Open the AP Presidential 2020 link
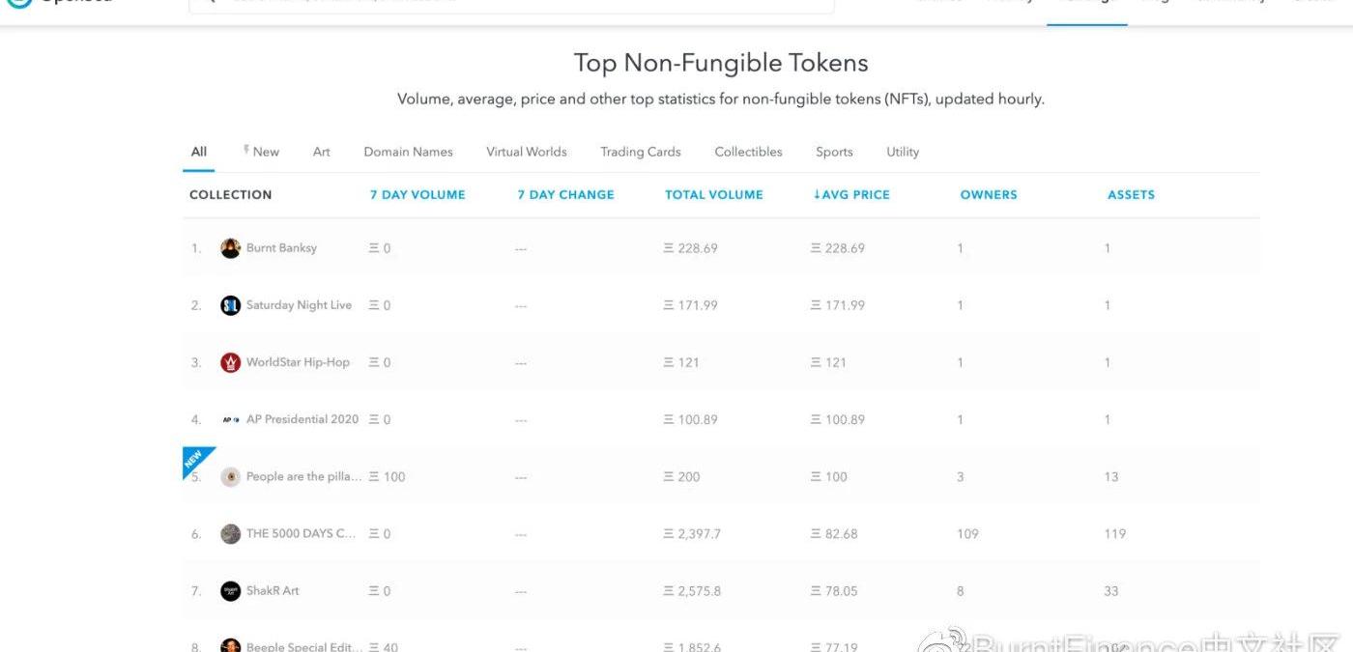Screen dimensions: 1353x652 (x=302, y=419)
